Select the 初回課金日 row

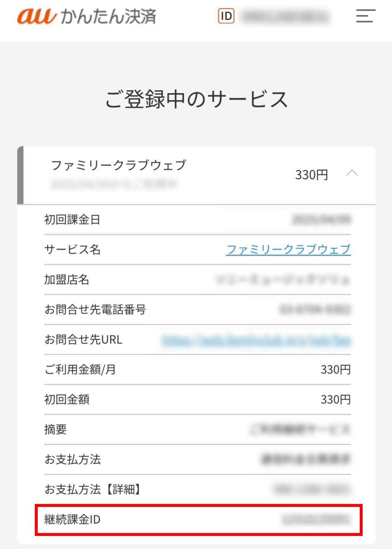tap(198, 220)
